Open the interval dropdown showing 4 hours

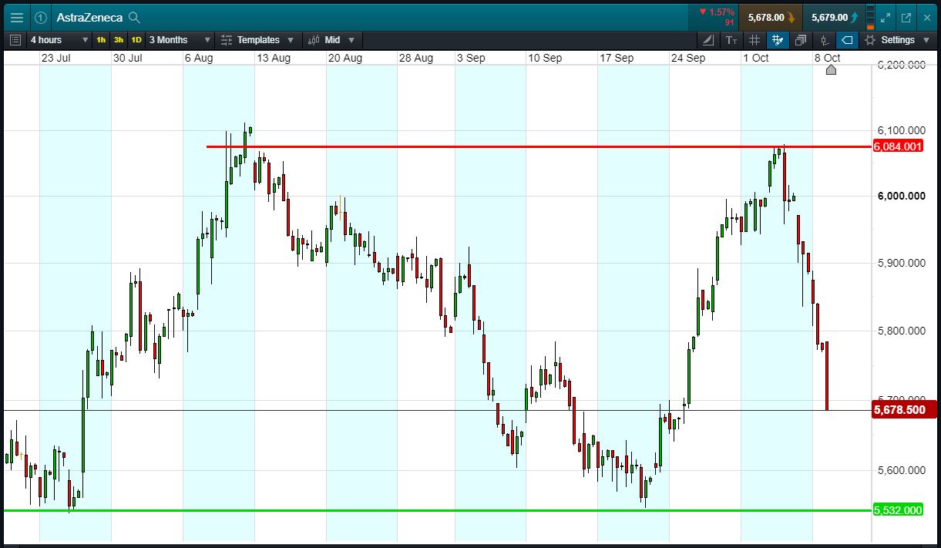[x=59, y=40]
